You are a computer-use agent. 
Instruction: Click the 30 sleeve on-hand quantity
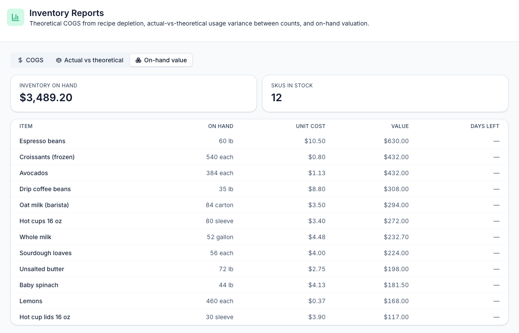tap(220, 317)
